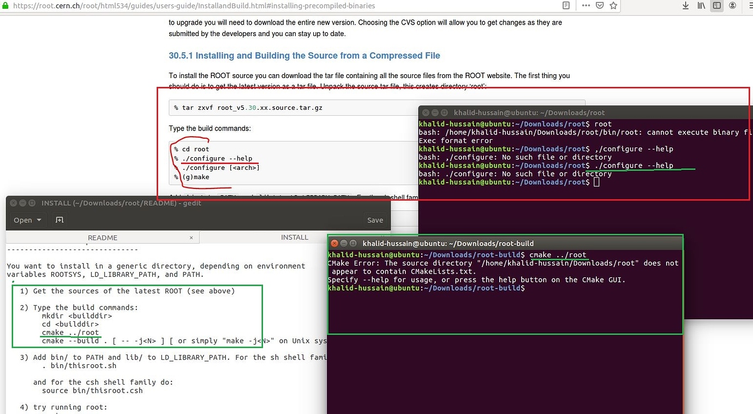Switch to the INSTALL tab in gedit

(295, 237)
